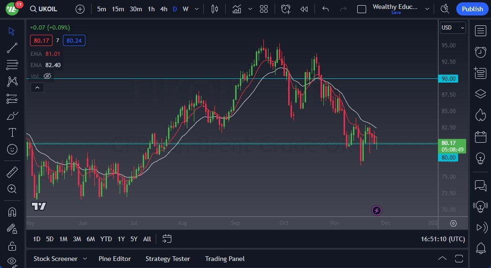Open the Measure ruler tool
491x268 pixels.
coord(12,172)
